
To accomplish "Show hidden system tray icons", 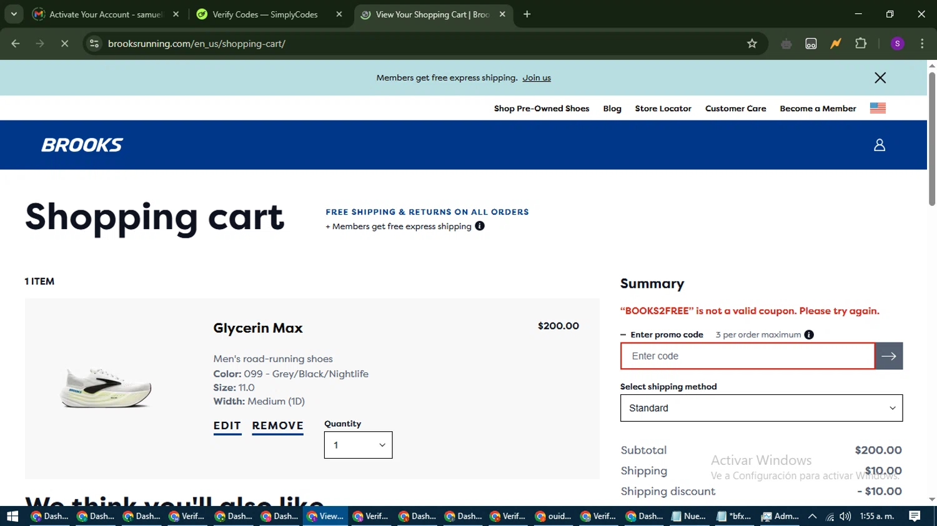I will click(x=812, y=516).
